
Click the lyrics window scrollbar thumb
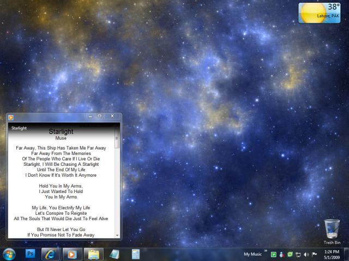point(117,141)
